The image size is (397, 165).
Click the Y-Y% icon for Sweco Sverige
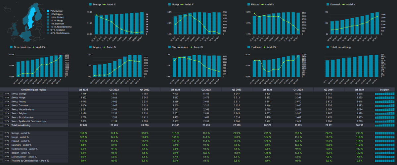coord(7,94)
